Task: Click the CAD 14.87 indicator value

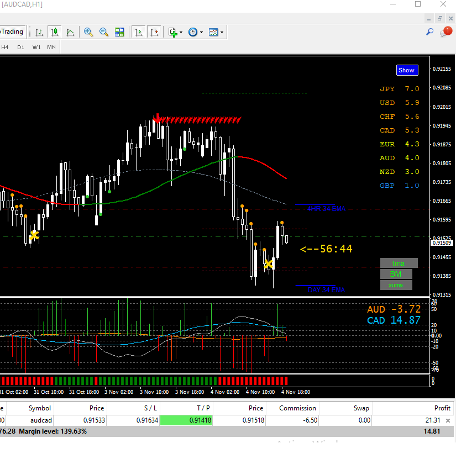Action: [x=394, y=320]
